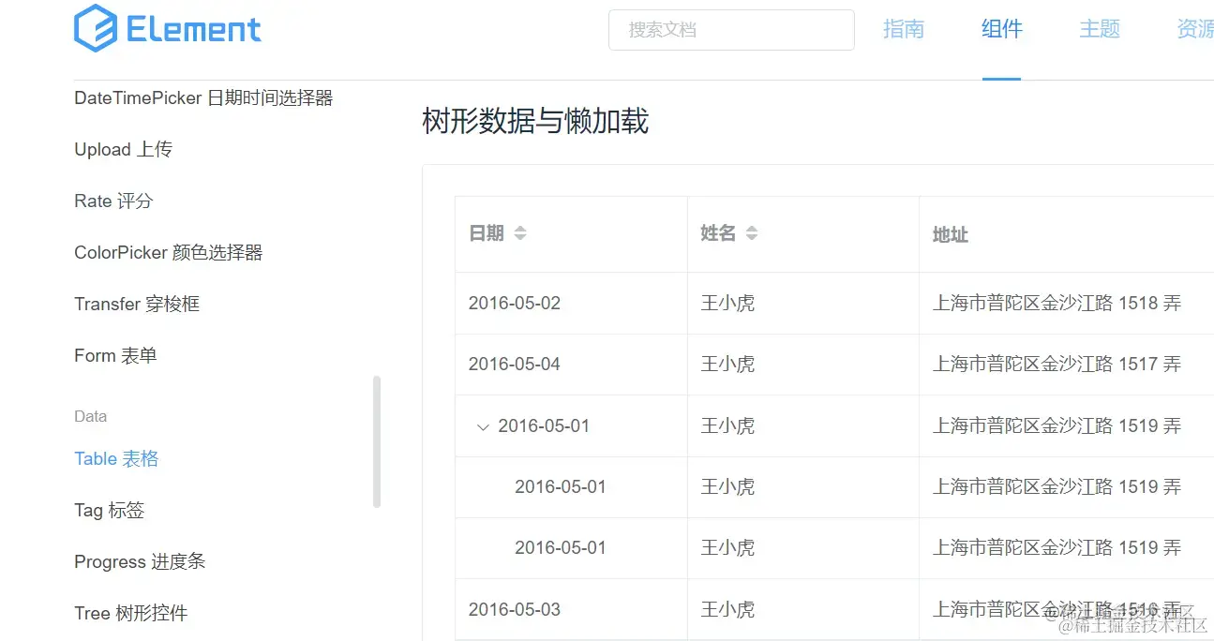Open Upload 上传 in sidebar
Screen dimensions: 1214x641
coord(123,149)
